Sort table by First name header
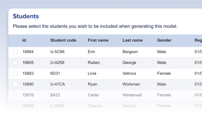The image size is (202, 113). tap(98, 40)
